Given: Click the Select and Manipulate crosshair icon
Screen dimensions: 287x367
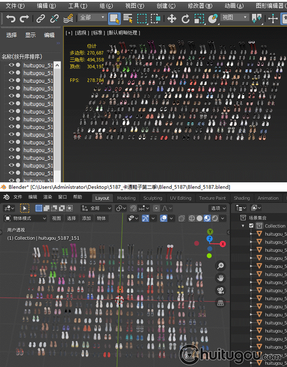Looking at the screenshot, I should 273,18.
